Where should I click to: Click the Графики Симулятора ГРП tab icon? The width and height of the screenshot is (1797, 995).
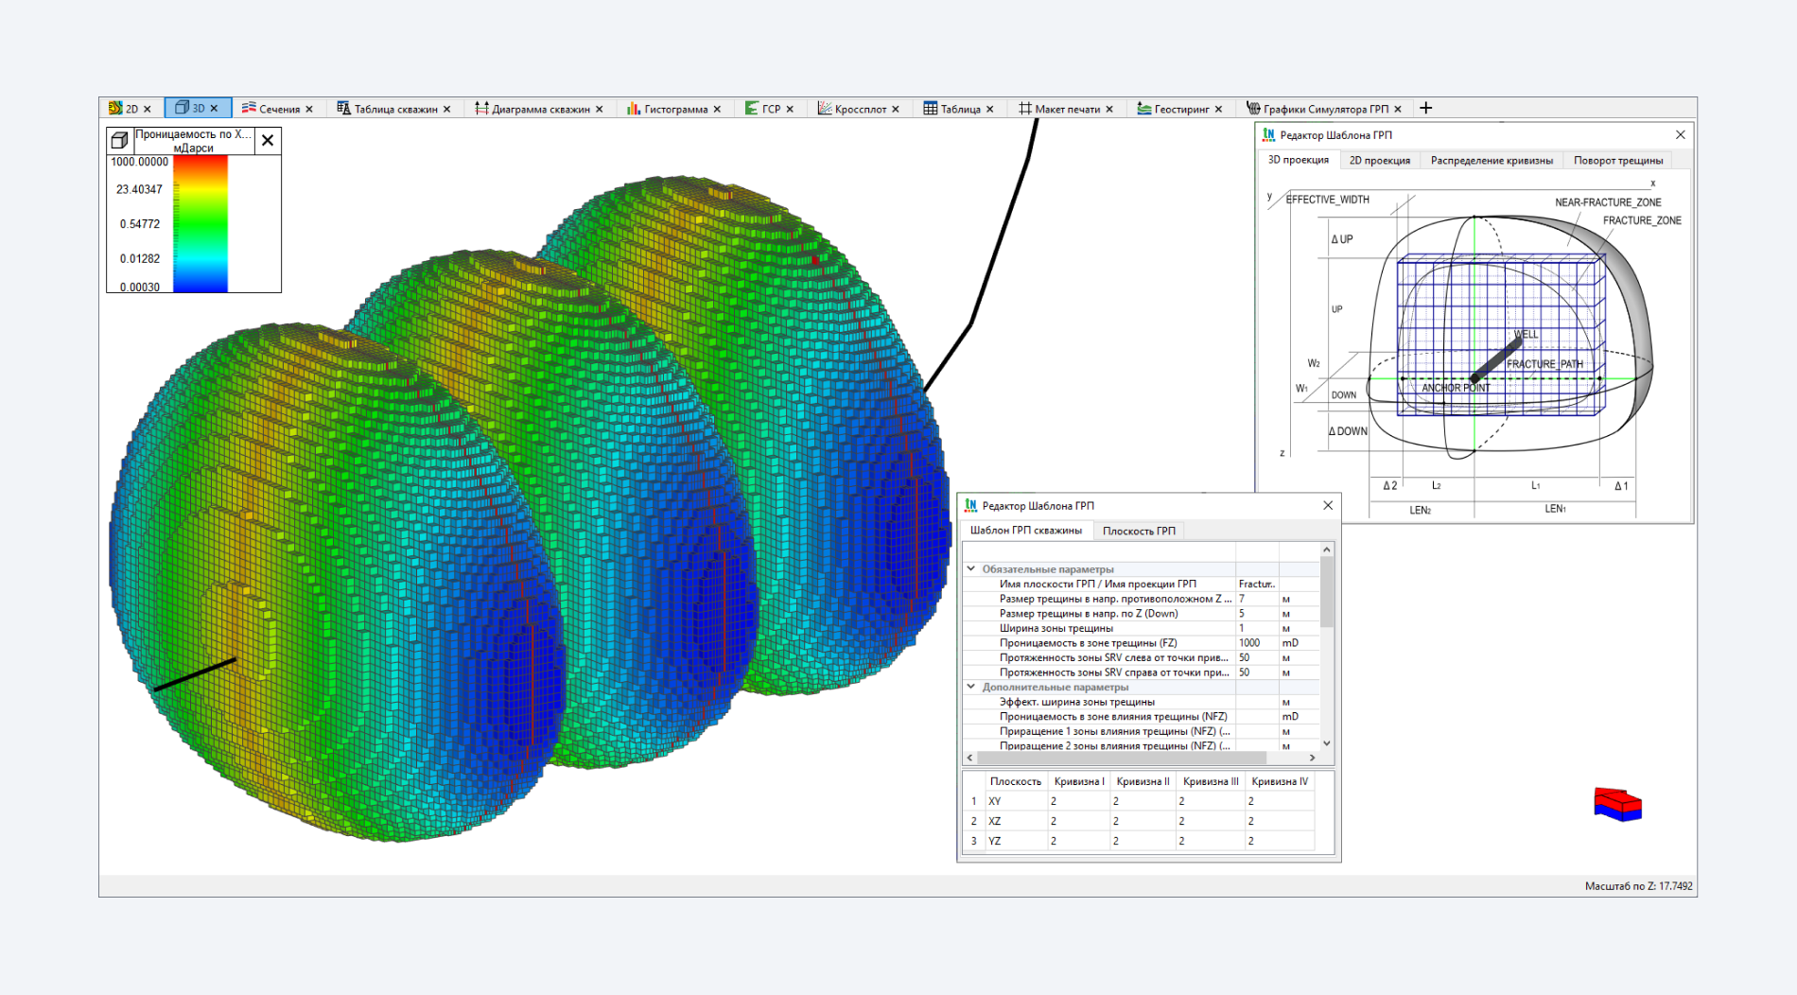pyautogui.click(x=1253, y=109)
